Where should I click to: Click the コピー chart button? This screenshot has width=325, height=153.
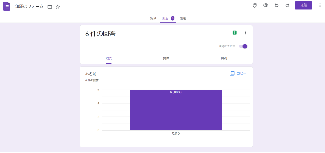(x=238, y=73)
